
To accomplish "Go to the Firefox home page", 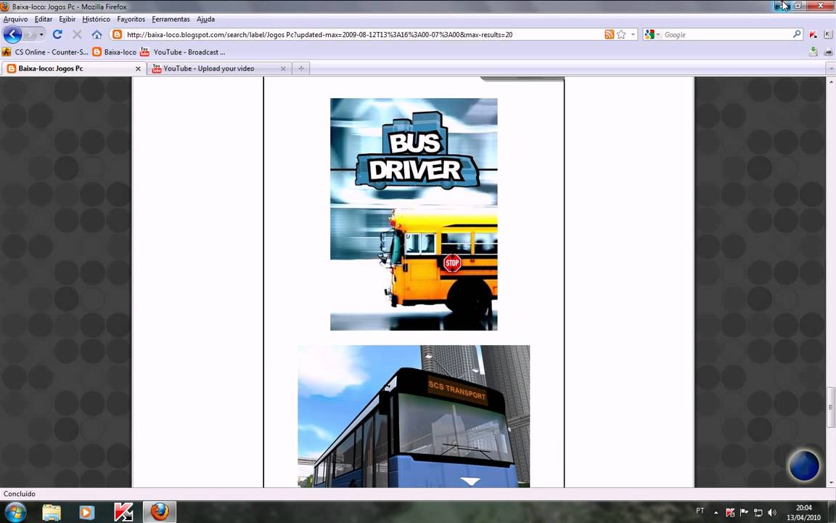I will [97, 34].
